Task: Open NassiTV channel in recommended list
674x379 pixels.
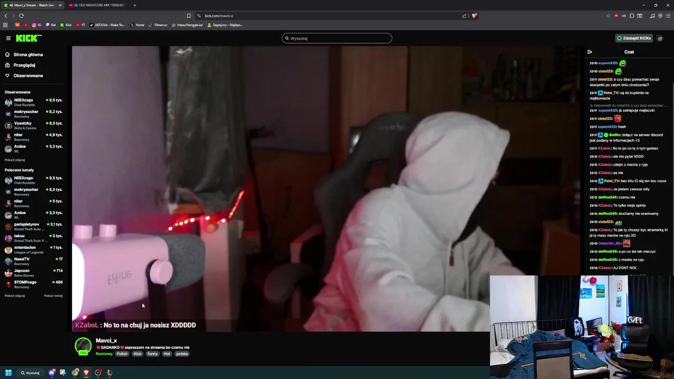Action: (x=34, y=261)
